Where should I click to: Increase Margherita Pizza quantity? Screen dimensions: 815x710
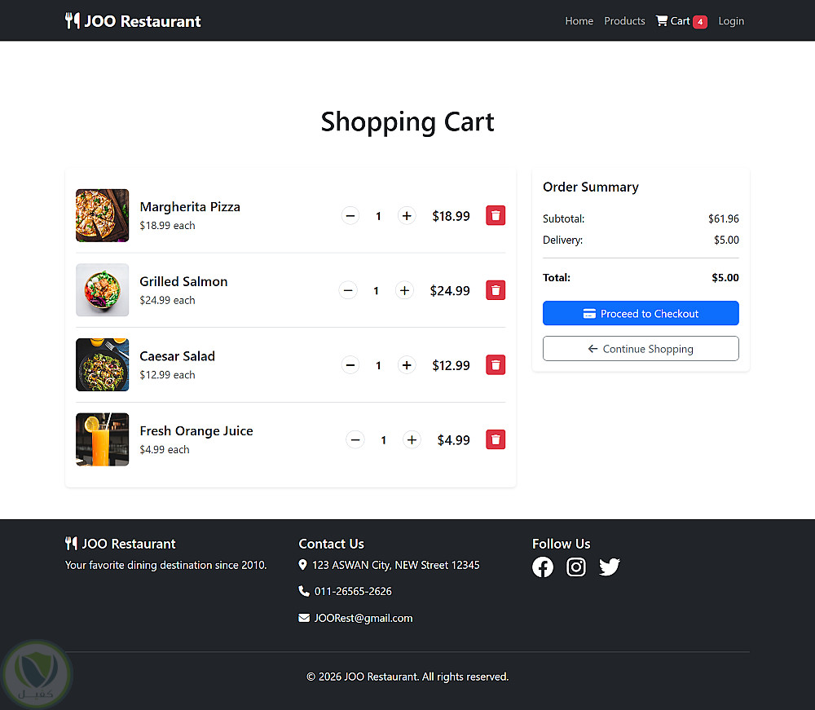(407, 216)
